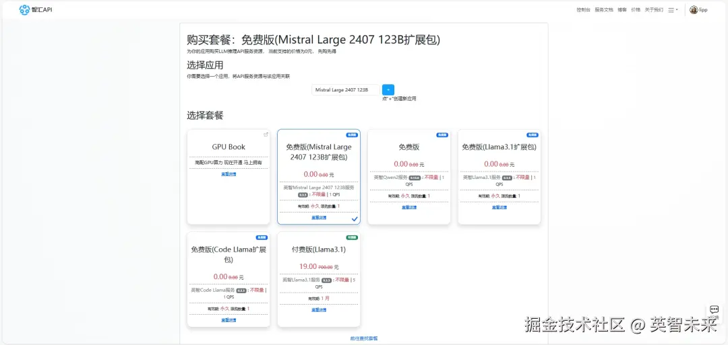Click the version tag beside 英智Code Llama服务

(241, 291)
